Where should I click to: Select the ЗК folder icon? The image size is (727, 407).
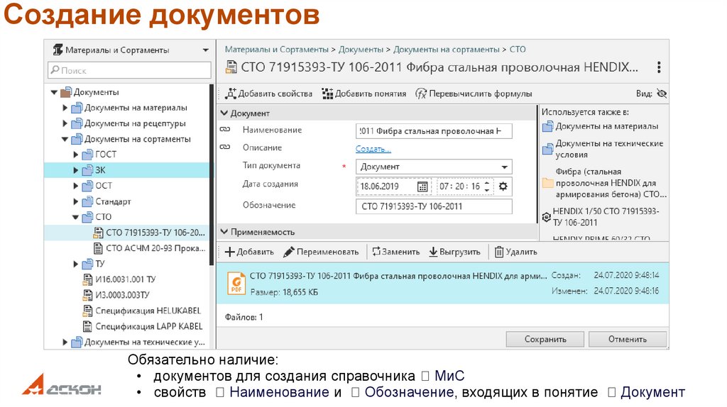pyautogui.click(x=87, y=170)
